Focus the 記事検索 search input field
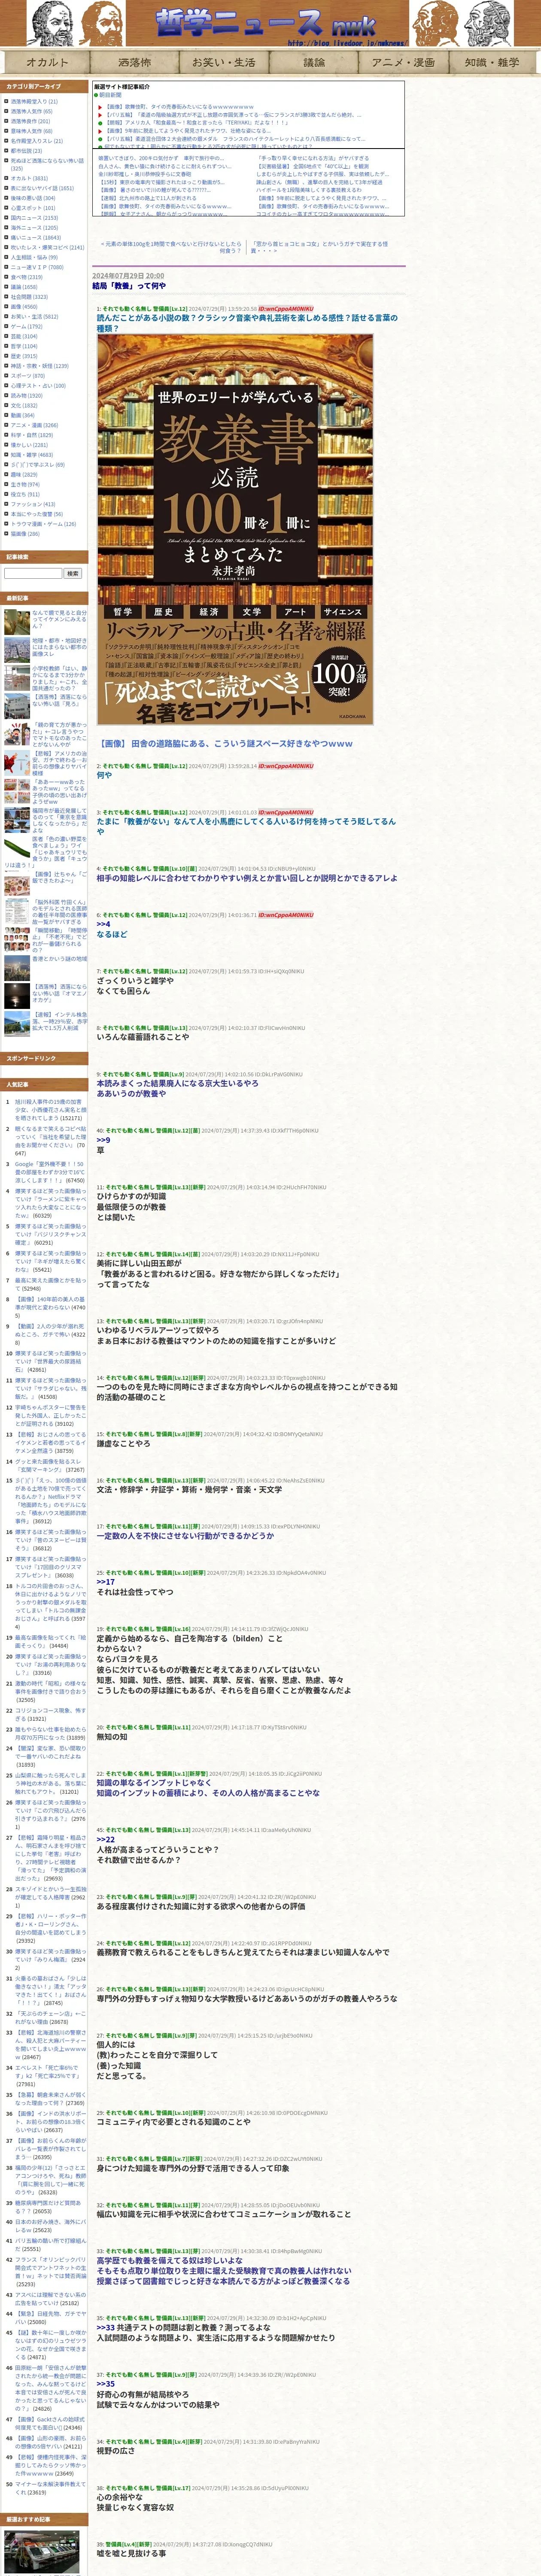Screen dimensions: 541x2576 tap(33, 573)
